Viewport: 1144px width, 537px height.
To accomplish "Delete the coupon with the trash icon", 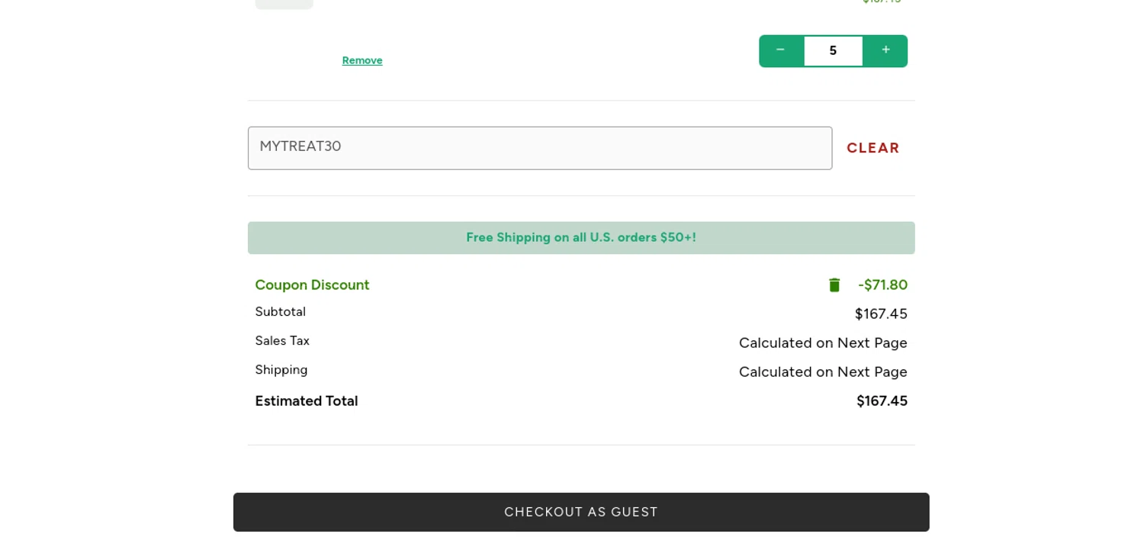I will click(834, 285).
